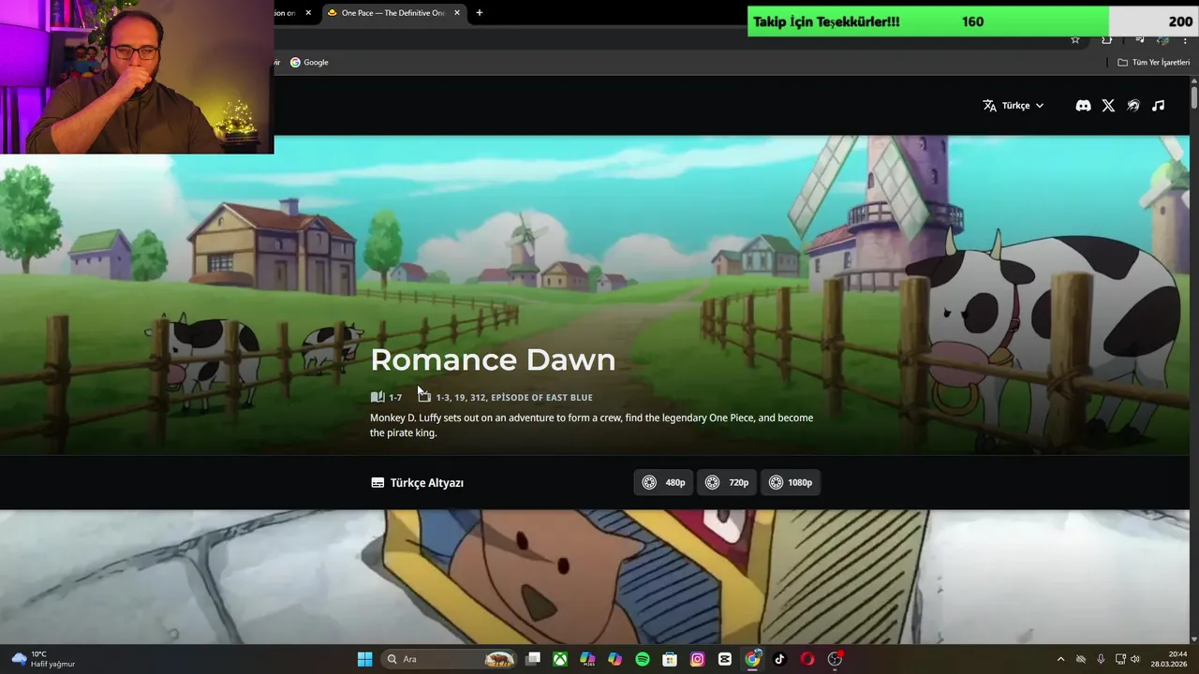Image resolution: width=1199 pixels, height=674 pixels.
Task: Click the manga chapters 1-7 book icon
Action: click(x=377, y=397)
